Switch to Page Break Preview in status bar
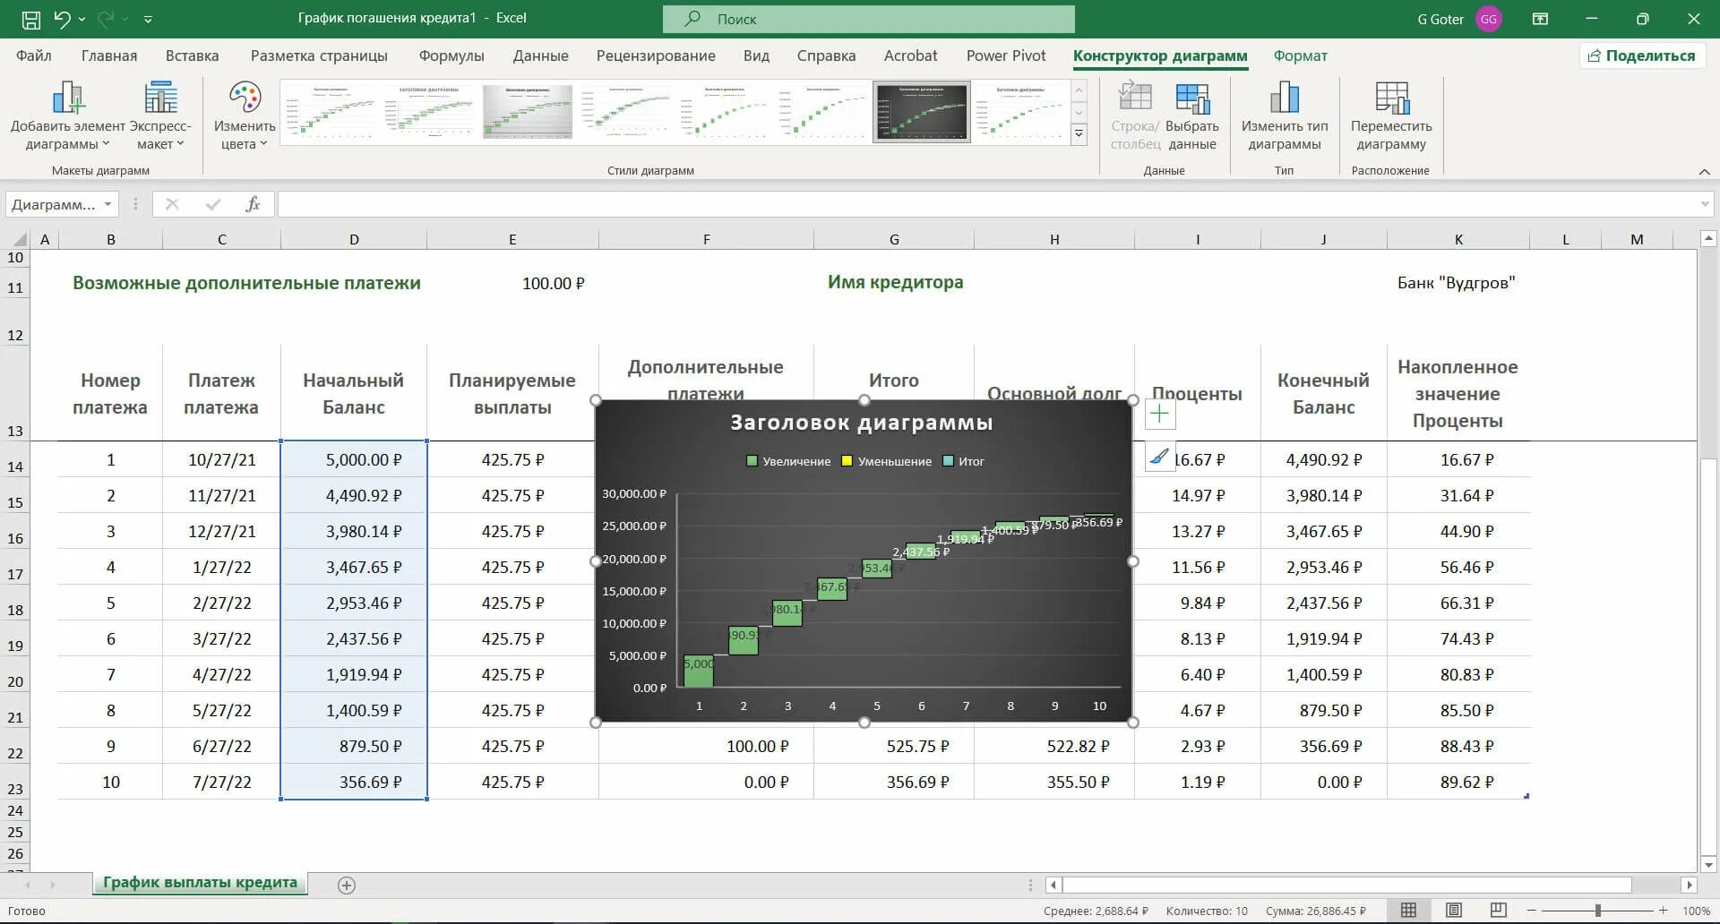 1497,910
